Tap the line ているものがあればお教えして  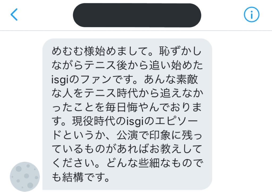(x=127, y=149)
